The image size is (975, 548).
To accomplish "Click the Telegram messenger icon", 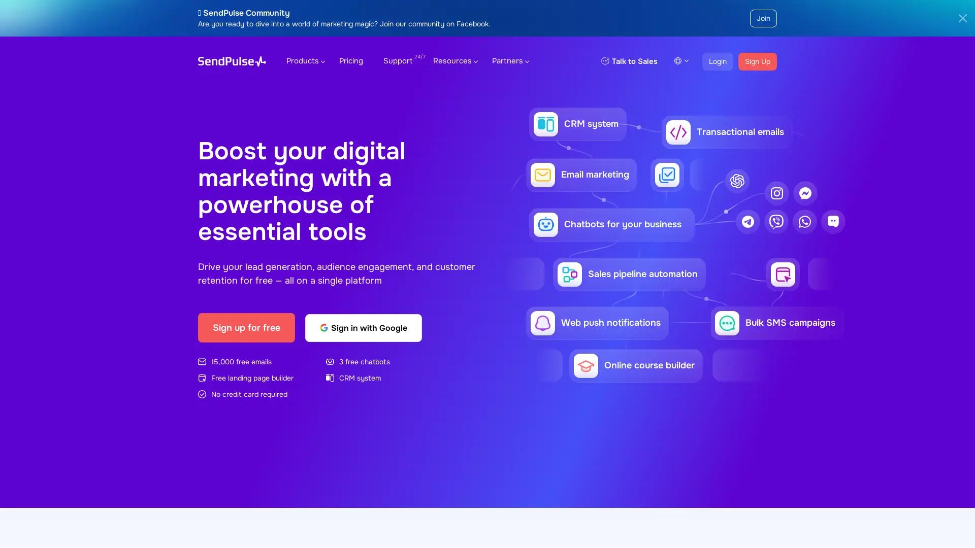I will [747, 221].
